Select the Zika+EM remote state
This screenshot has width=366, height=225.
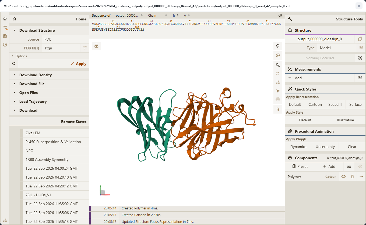56,133
